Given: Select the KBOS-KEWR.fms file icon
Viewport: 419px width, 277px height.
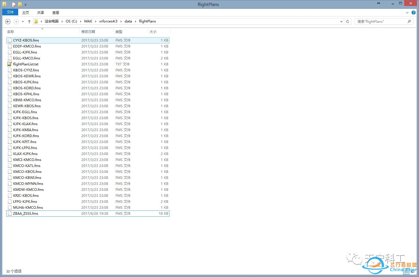Looking at the screenshot, I should coord(10,76).
